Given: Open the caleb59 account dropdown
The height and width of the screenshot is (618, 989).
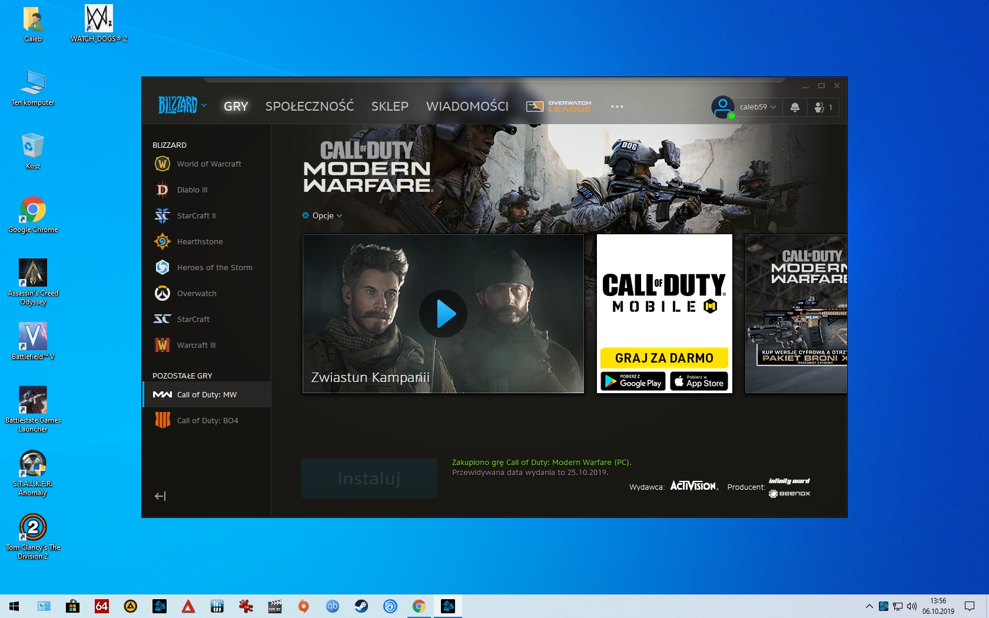Looking at the screenshot, I should pos(758,107).
